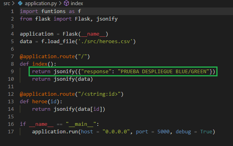Click the PRUEBA DESPLIEGUE BLUE/GREEN string
This screenshot has width=233, height=146.
click(164, 72)
